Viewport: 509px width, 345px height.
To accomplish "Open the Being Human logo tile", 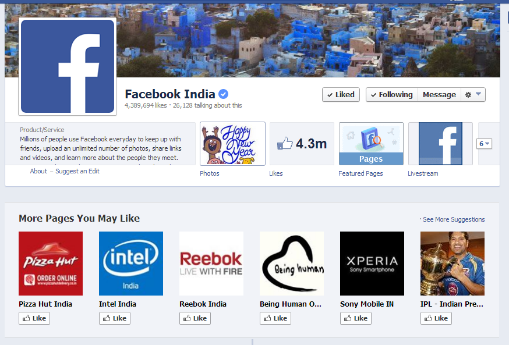I will pyautogui.click(x=292, y=264).
